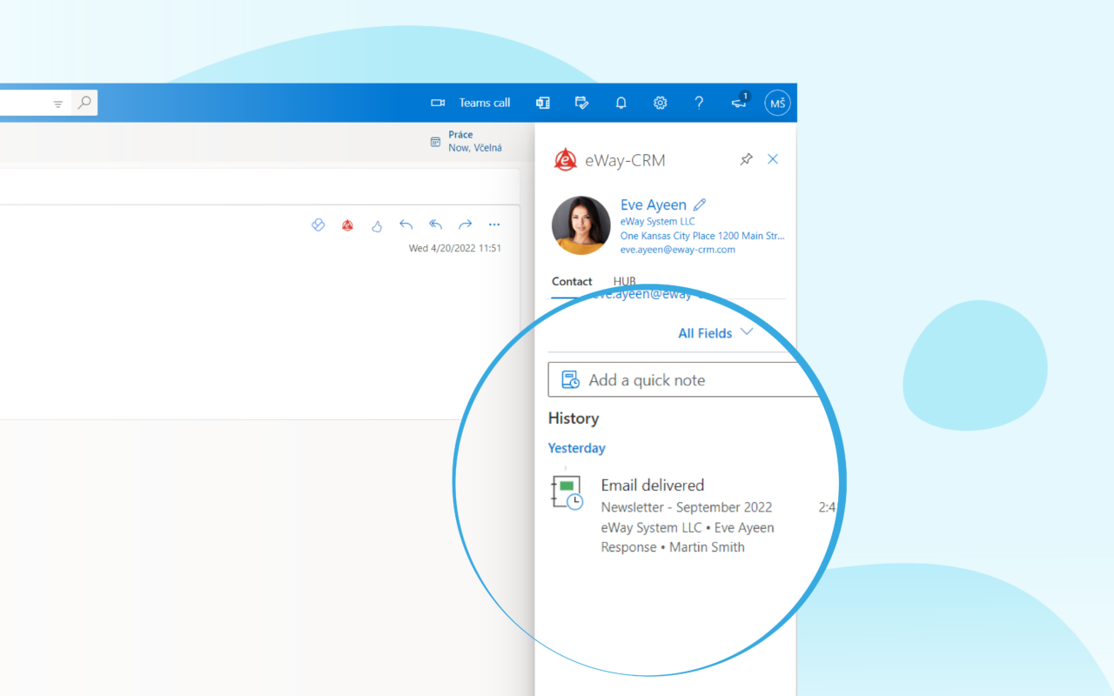Open MŠ account avatar
The width and height of the screenshot is (1114, 696).
pyautogui.click(x=777, y=103)
